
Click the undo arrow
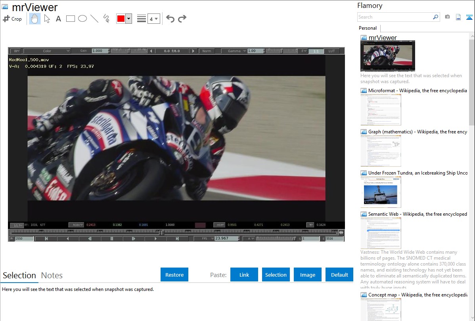[x=170, y=19]
